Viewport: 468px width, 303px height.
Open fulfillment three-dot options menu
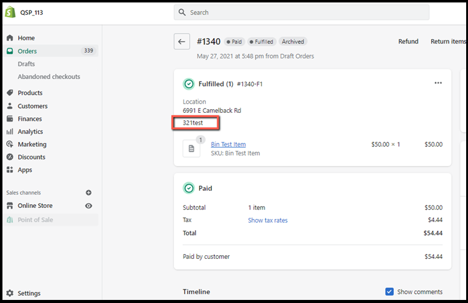click(x=438, y=83)
